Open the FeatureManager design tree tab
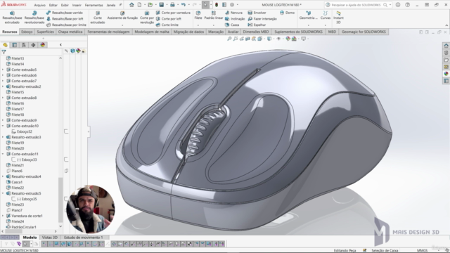450x253 pixels. click(5, 45)
